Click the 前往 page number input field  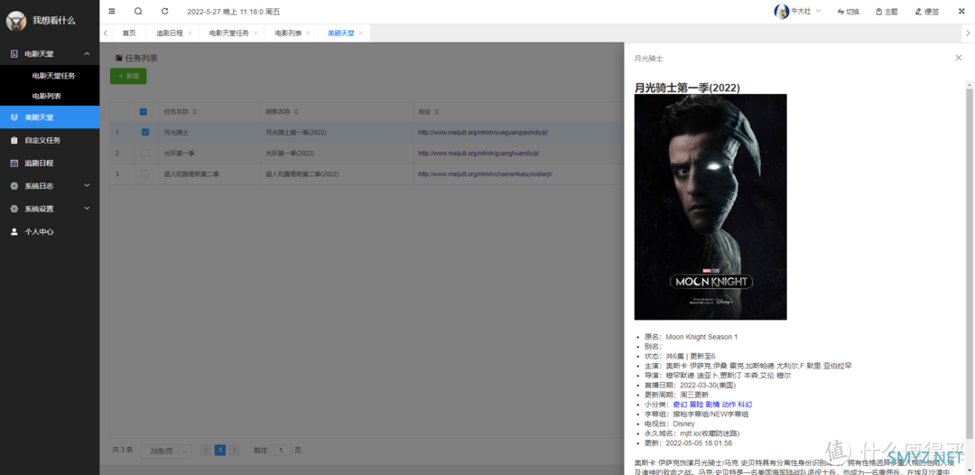tap(281, 450)
